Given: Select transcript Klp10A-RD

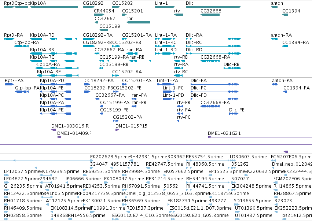Looking at the screenshot, I should click(42, 35).
